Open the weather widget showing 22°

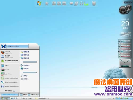pyautogui.click(x=125, y=34)
